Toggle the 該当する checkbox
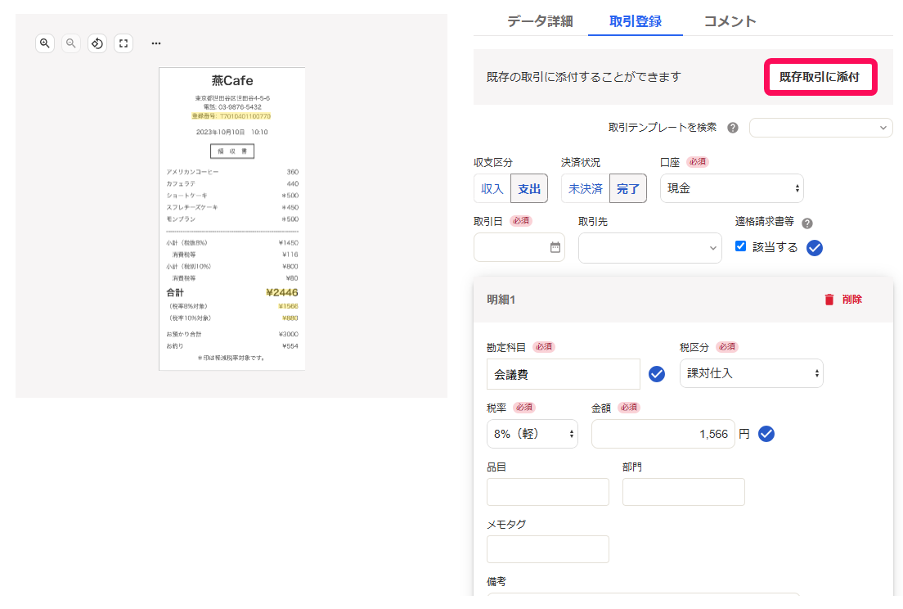The height and width of the screenshot is (609, 903). pos(740,246)
